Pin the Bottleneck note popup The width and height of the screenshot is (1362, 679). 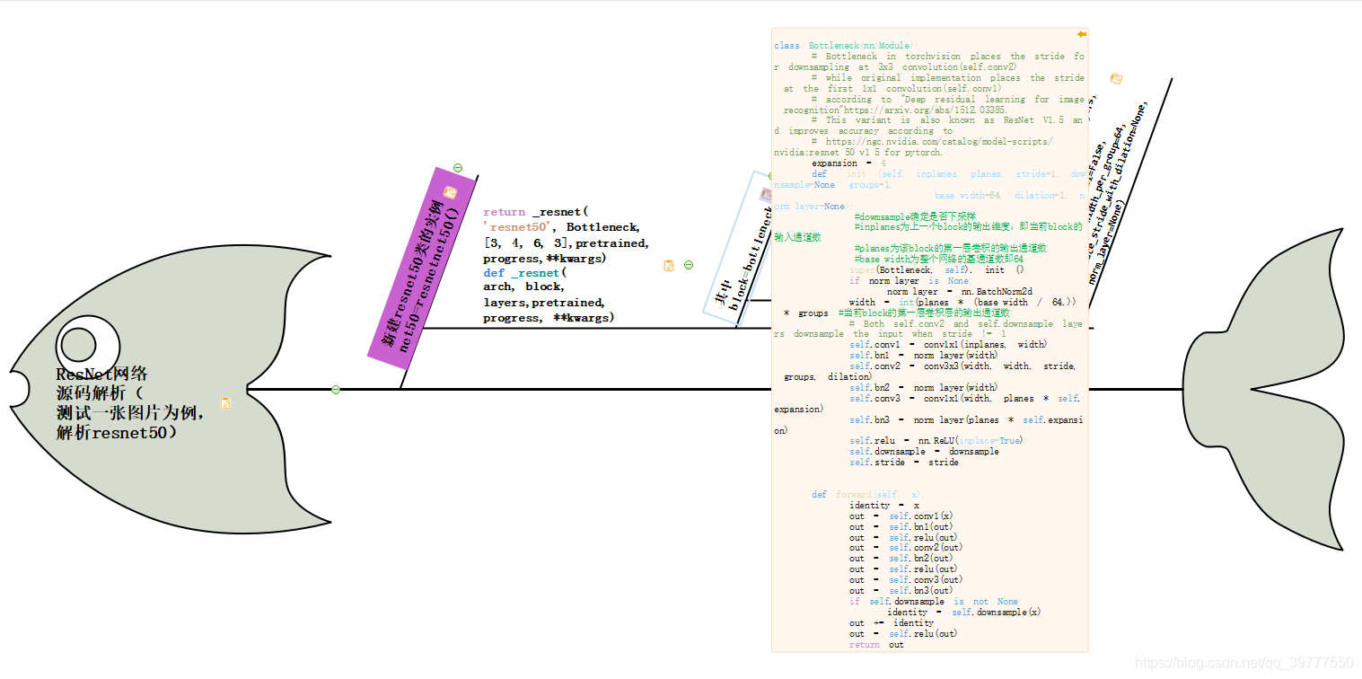1081,34
